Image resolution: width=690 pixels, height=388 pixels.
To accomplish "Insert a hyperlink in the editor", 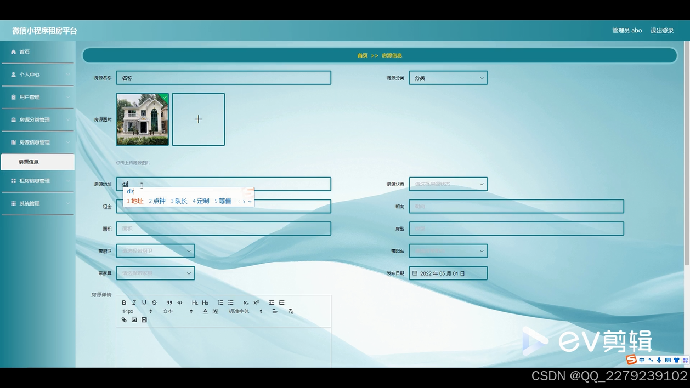I will [x=124, y=319].
